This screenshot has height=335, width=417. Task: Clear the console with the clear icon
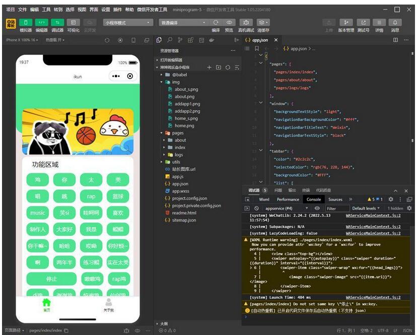[256, 208]
